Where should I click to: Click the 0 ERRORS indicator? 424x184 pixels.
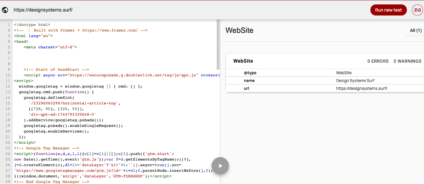point(378,61)
